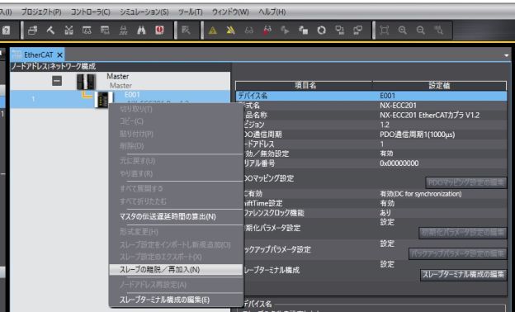The image size is (515, 312).
Task: Click the zoom-to-fit frame icon
Action: click(385, 31)
